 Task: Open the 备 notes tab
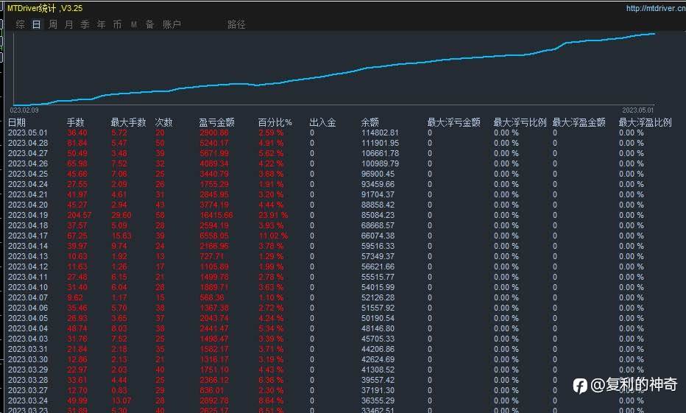pyautogui.click(x=149, y=24)
